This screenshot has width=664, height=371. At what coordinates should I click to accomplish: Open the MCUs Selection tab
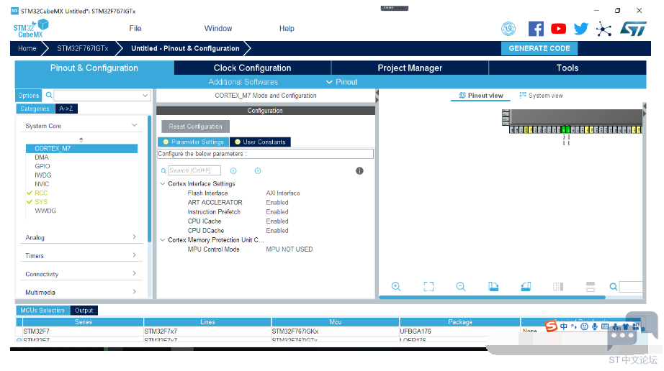tap(42, 311)
